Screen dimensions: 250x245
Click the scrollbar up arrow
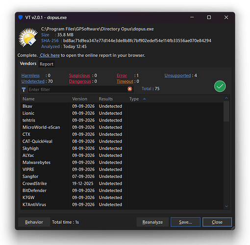(226, 98)
